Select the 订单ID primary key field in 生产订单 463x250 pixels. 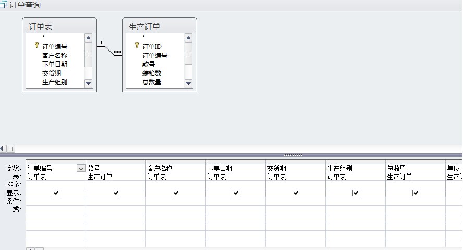coord(152,46)
